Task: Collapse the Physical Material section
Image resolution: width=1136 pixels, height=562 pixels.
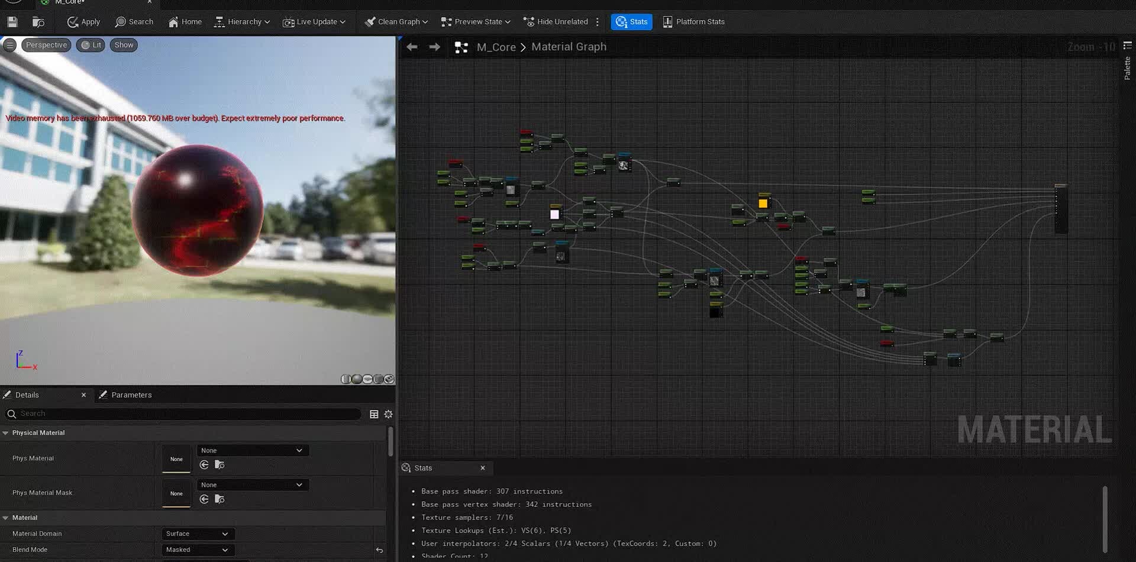Action: point(6,433)
